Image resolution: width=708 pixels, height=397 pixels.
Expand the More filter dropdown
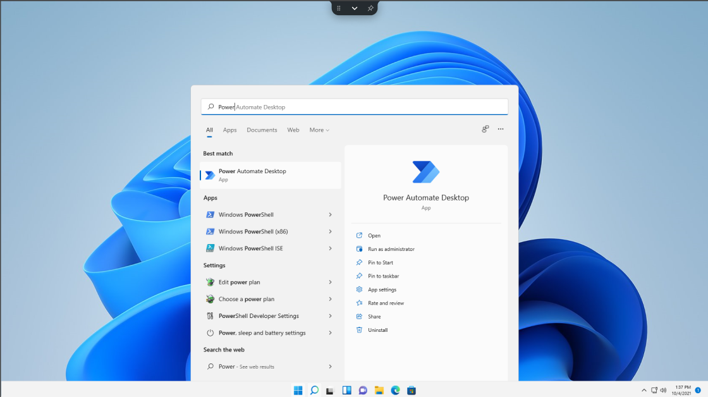tap(319, 130)
